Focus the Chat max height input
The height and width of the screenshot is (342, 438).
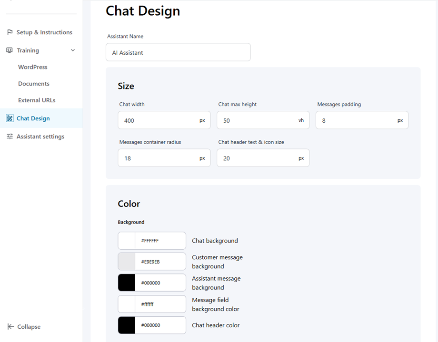(257, 120)
